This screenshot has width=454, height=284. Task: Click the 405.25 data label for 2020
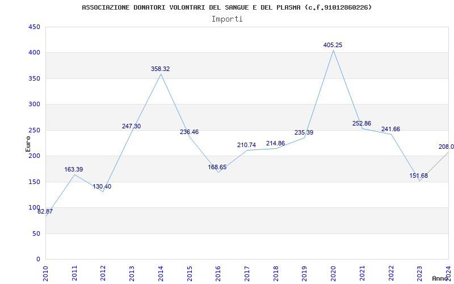coord(333,45)
